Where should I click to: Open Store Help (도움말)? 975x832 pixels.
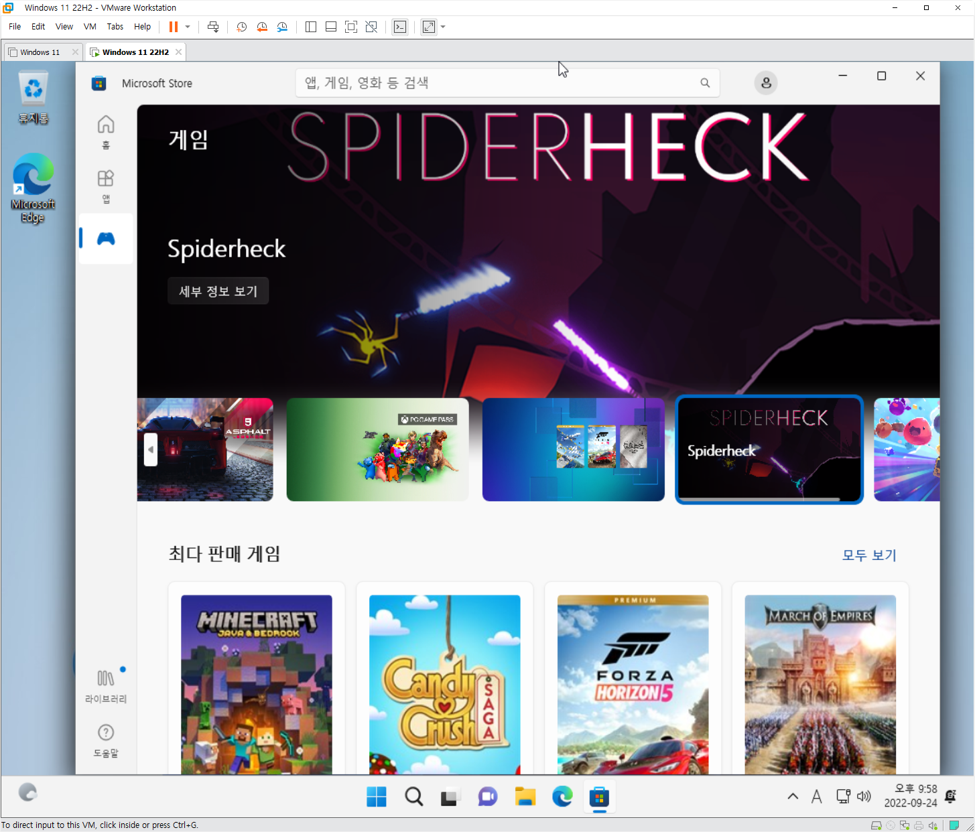[106, 740]
